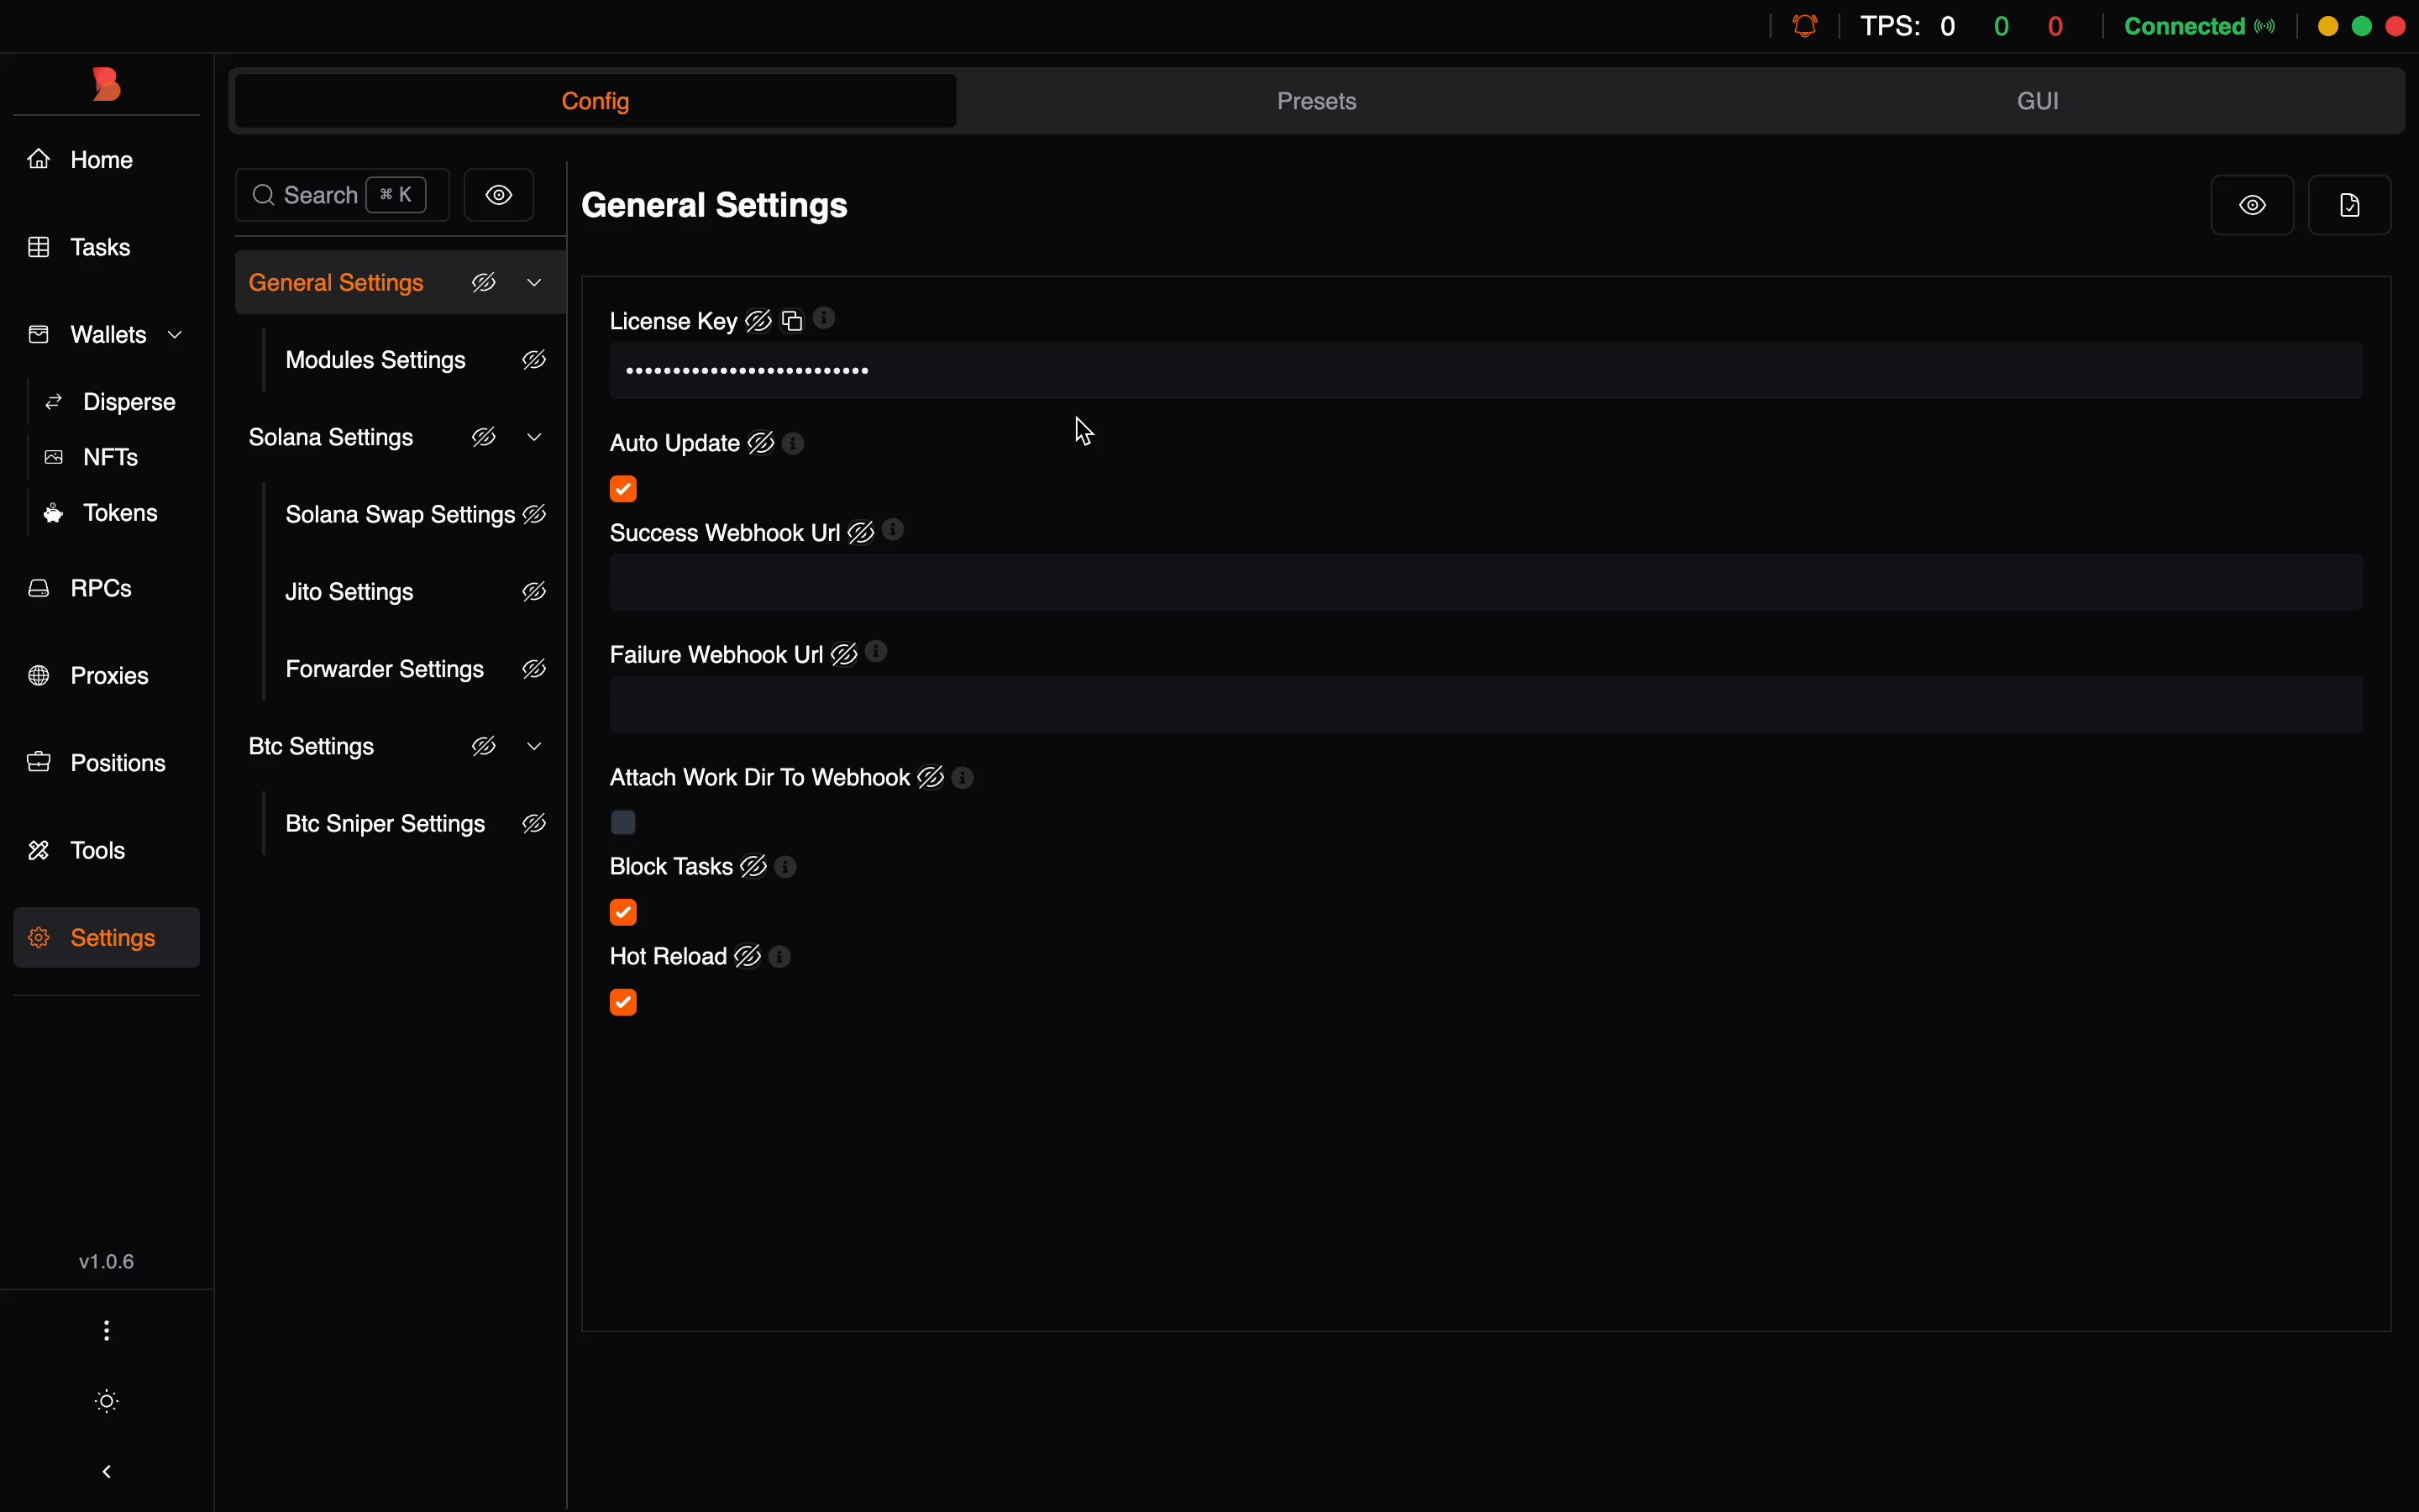Collapse the sidebar with the left chevron
2419x1512 pixels.
107,1471
